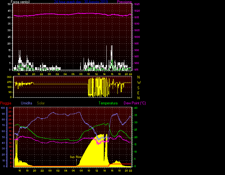The image size is (225, 175).
Task: Click the '24 hour graph day : 30 Agosto 2019' title
Action: 81,2
